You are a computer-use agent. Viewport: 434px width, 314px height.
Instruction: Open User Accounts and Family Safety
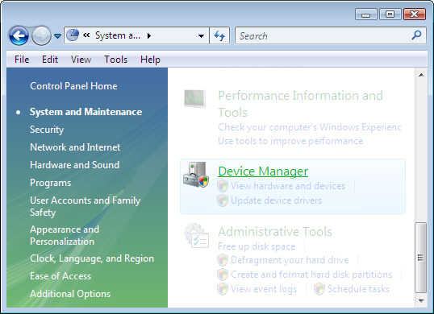[x=86, y=206]
